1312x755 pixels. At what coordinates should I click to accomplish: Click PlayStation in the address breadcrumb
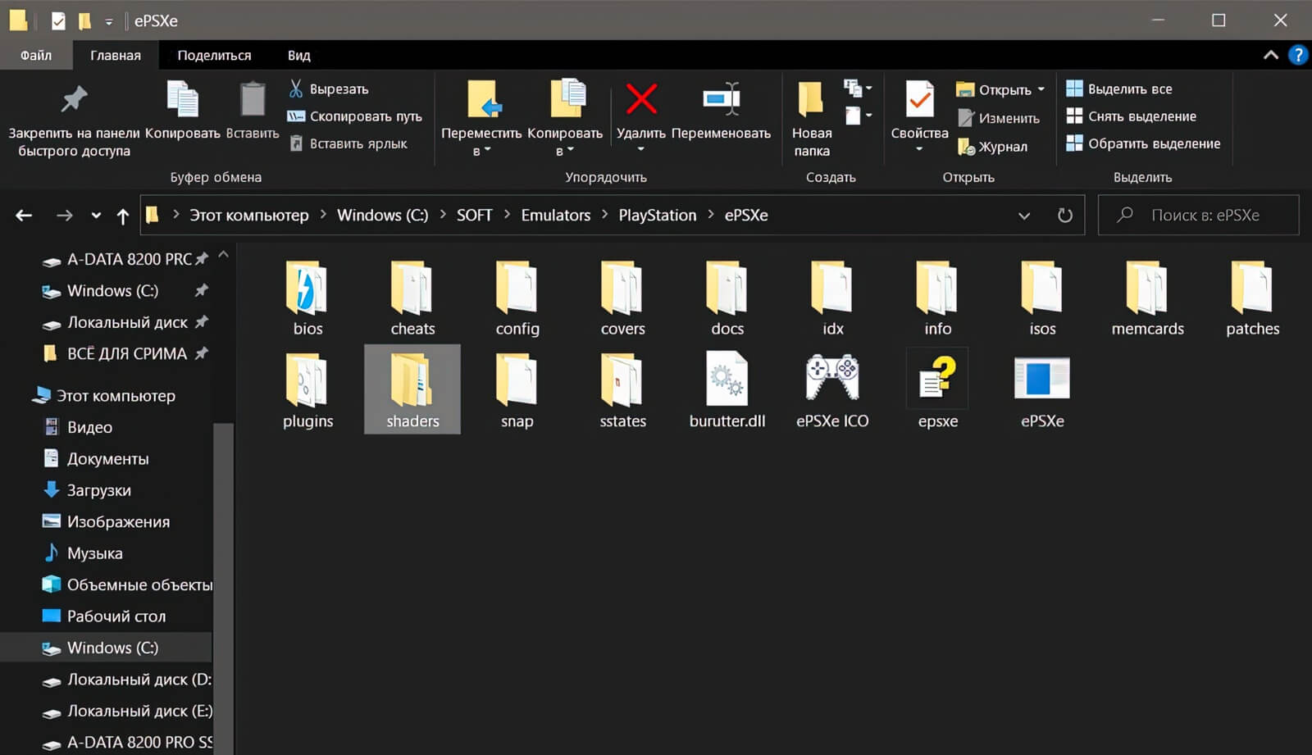[657, 215]
